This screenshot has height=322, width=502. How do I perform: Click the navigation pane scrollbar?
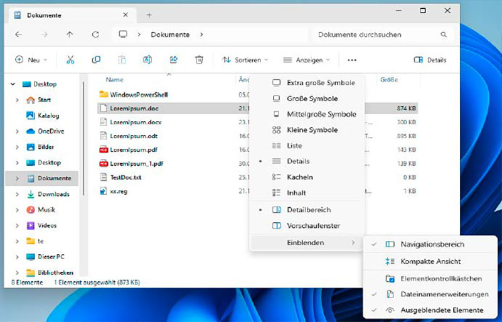pyautogui.click(x=83, y=139)
